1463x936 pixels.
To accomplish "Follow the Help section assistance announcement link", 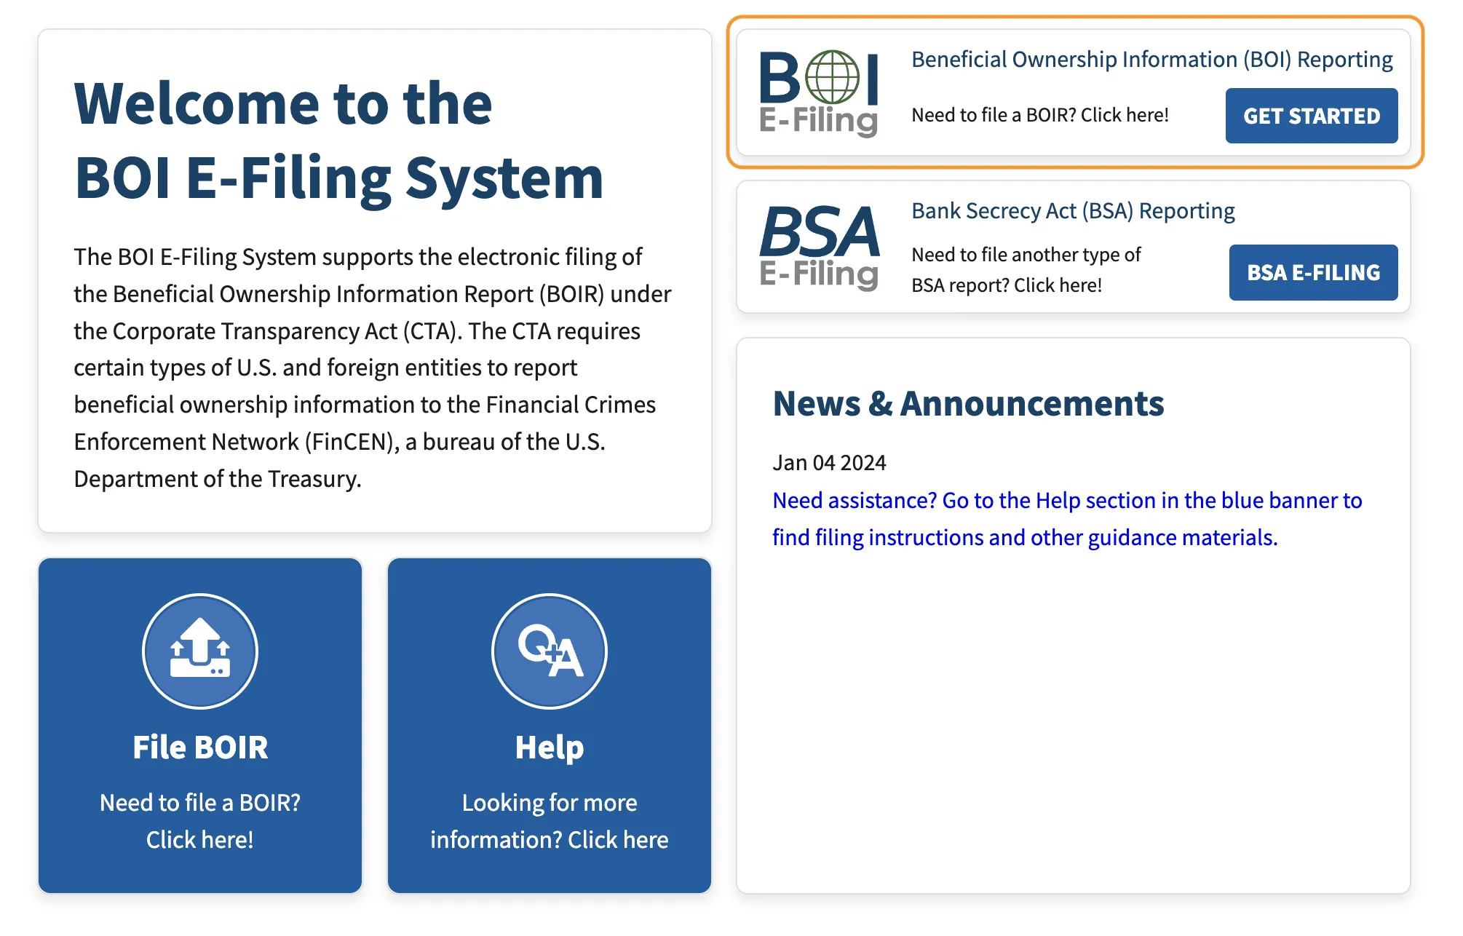I will tap(1066, 518).
